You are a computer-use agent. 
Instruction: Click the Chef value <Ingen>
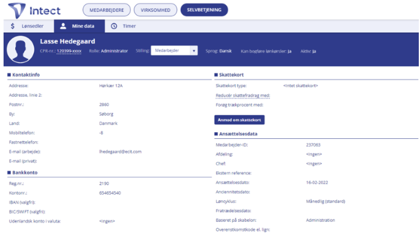point(314,163)
